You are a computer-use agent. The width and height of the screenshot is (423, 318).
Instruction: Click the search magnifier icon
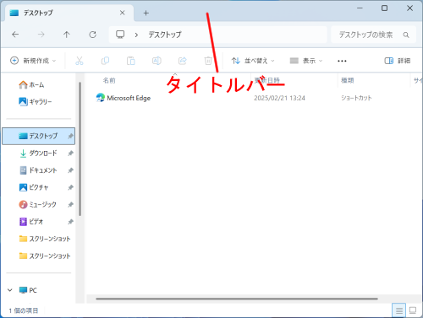point(406,35)
